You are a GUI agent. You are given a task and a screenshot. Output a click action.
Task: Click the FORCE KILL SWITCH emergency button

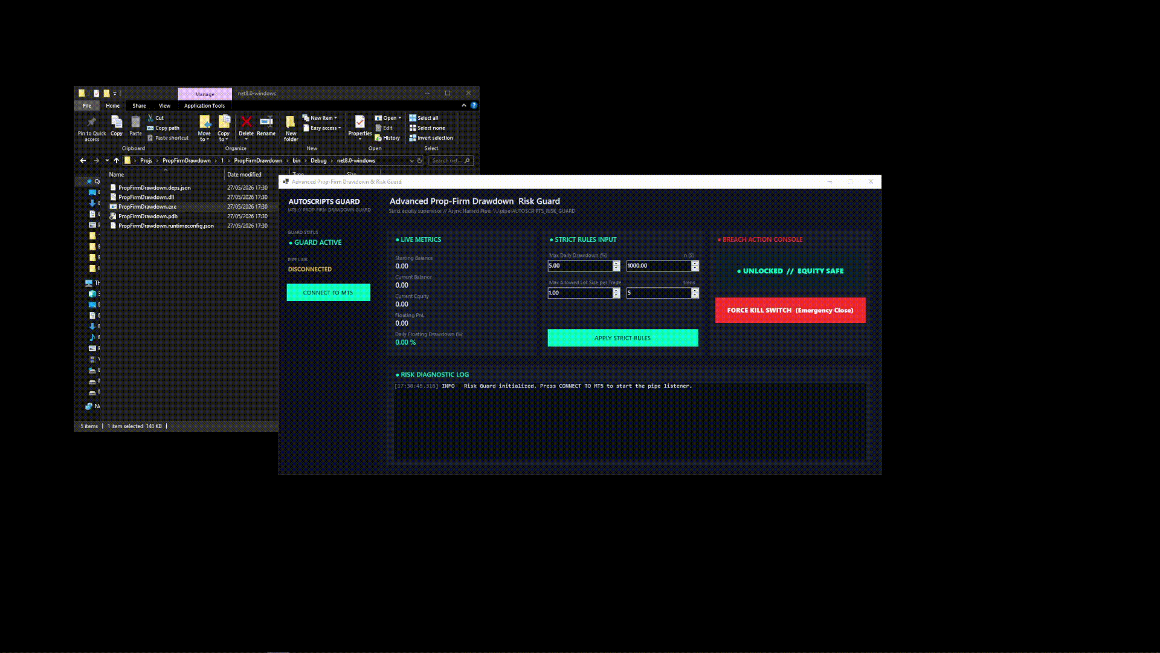click(790, 310)
